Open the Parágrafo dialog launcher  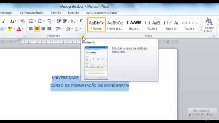click(83, 36)
